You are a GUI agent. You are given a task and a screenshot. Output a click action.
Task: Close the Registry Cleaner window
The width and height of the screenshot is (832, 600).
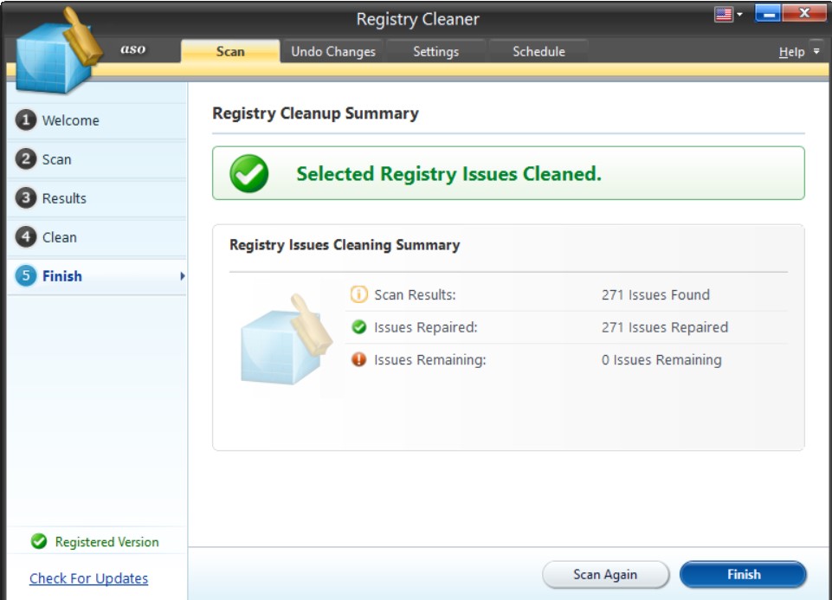click(x=804, y=14)
